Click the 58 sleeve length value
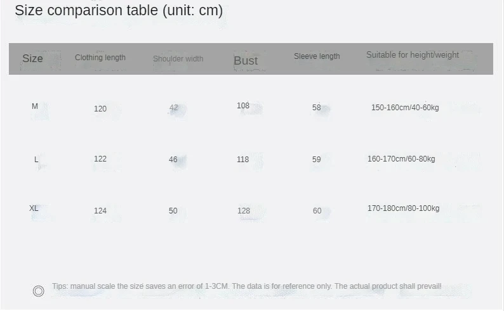The height and width of the screenshot is (311, 504). tap(317, 108)
